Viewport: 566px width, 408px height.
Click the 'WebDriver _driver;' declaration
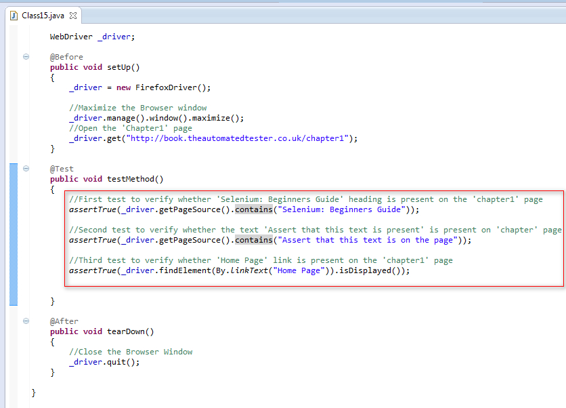coord(92,37)
